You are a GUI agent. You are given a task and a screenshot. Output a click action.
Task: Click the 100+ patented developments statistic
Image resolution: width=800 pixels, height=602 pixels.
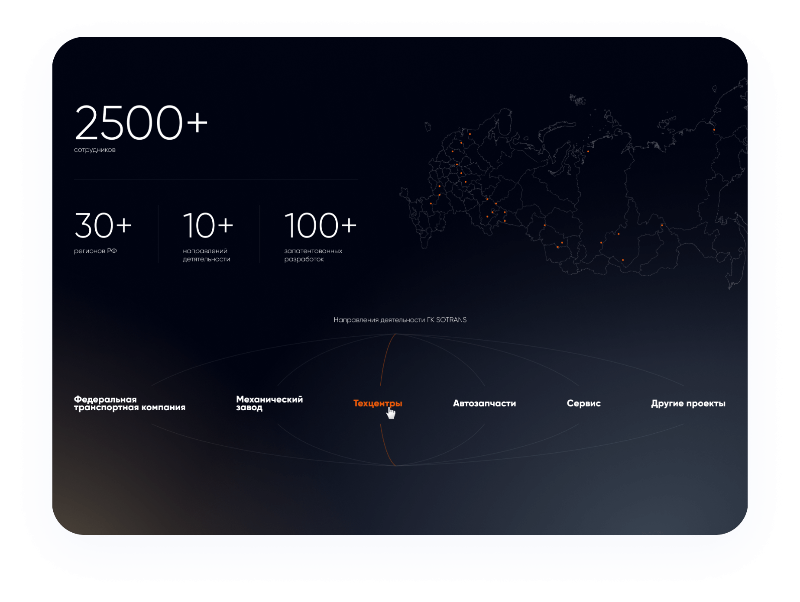click(x=321, y=226)
